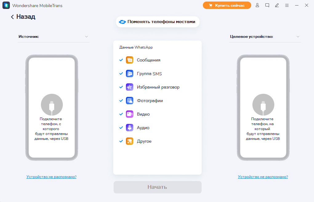Expand the Целевое устройство dropdown
This screenshot has height=202, width=314.
pos(265,37)
